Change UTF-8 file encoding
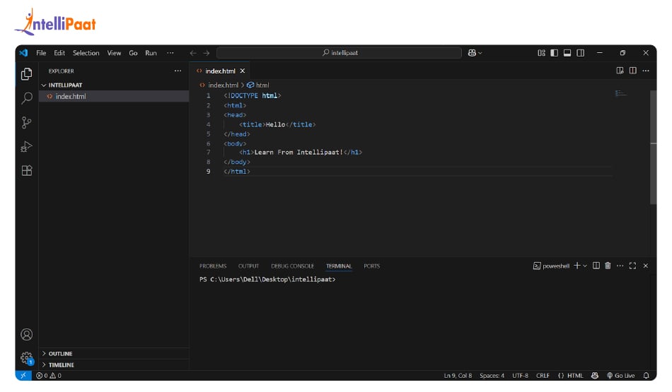Screen dimensions: 672x392 pos(520,375)
